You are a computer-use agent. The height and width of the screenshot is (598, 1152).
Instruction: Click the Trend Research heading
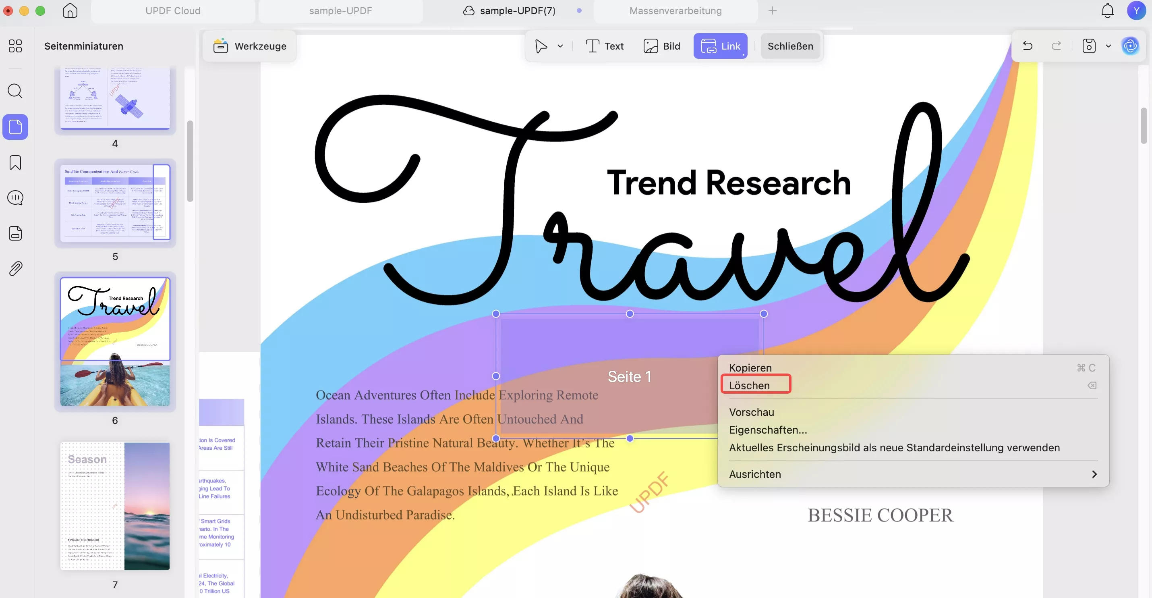coord(729,183)
